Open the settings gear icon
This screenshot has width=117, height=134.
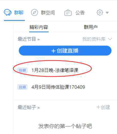click(100, 12)
